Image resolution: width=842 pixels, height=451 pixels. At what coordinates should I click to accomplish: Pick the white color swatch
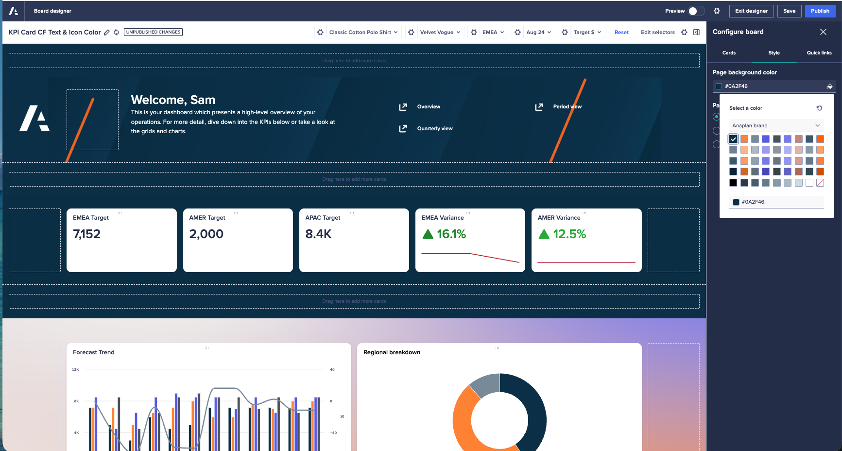pyautogui.click(x=809, y=183)
